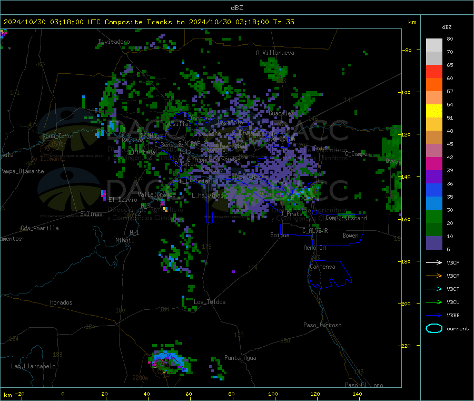
Task: Click the 'Paso_El_Loro' map label
Action: coord(364,385)
